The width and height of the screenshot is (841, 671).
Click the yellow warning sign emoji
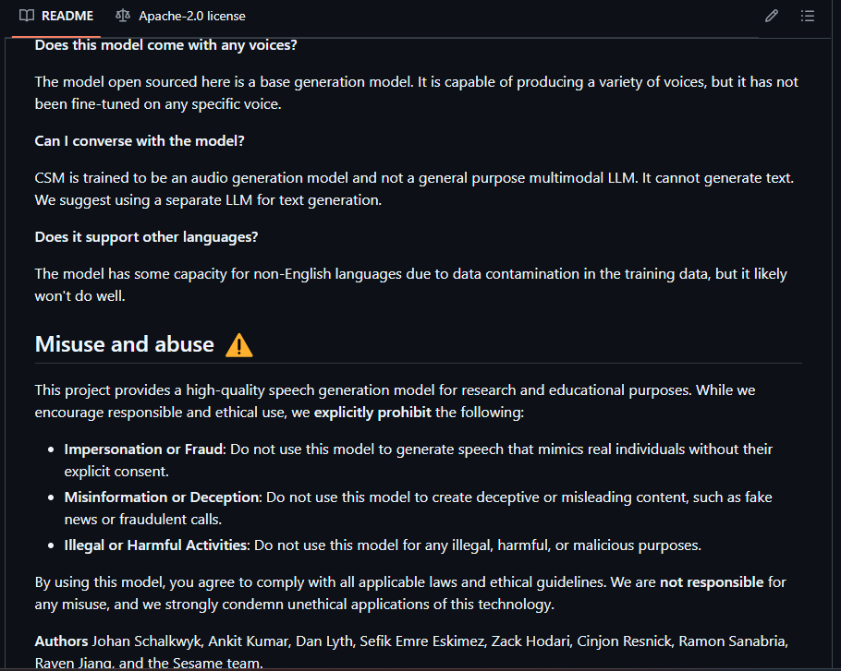pos(239,345)
